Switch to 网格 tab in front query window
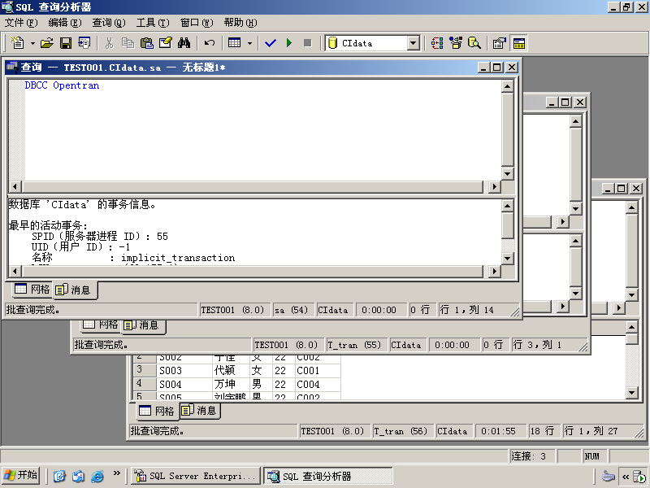Viewport: 650px width, 488px height. [x=32, y=290]
